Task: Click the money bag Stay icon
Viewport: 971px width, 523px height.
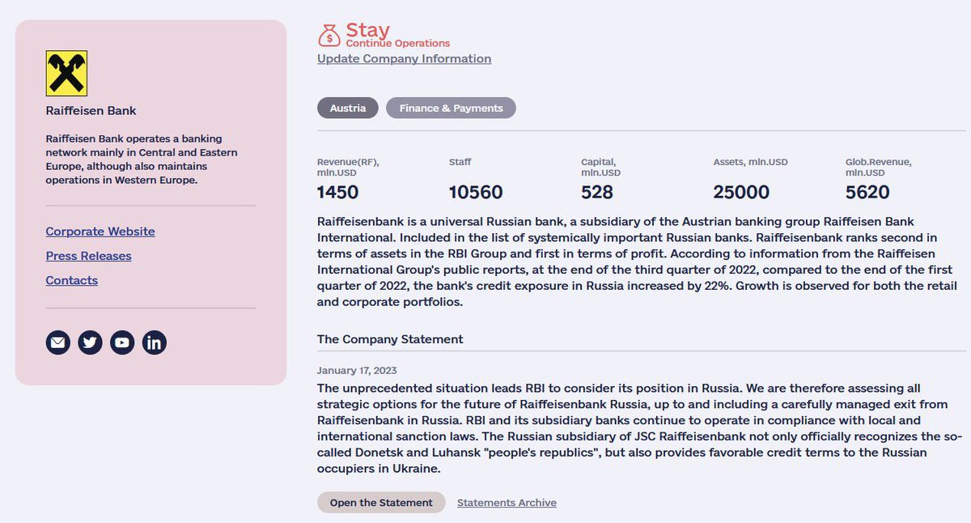Action: [x=329, y=35]
